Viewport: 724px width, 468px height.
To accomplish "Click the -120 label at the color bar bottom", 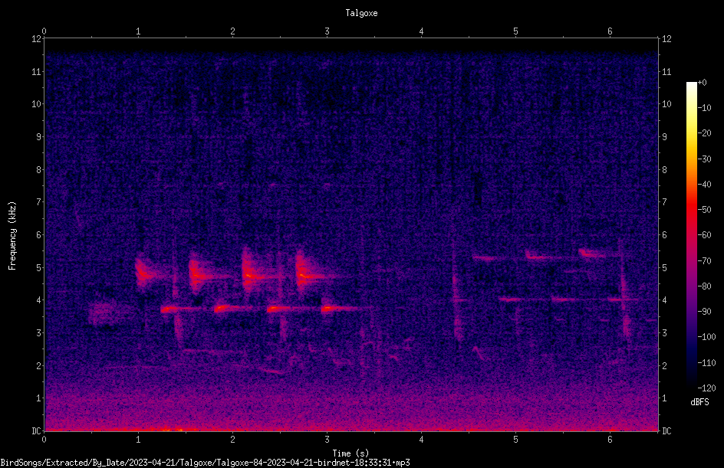I will [x=706, y=388].
